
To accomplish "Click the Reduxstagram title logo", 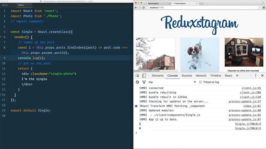I will (x=199, y=25).
